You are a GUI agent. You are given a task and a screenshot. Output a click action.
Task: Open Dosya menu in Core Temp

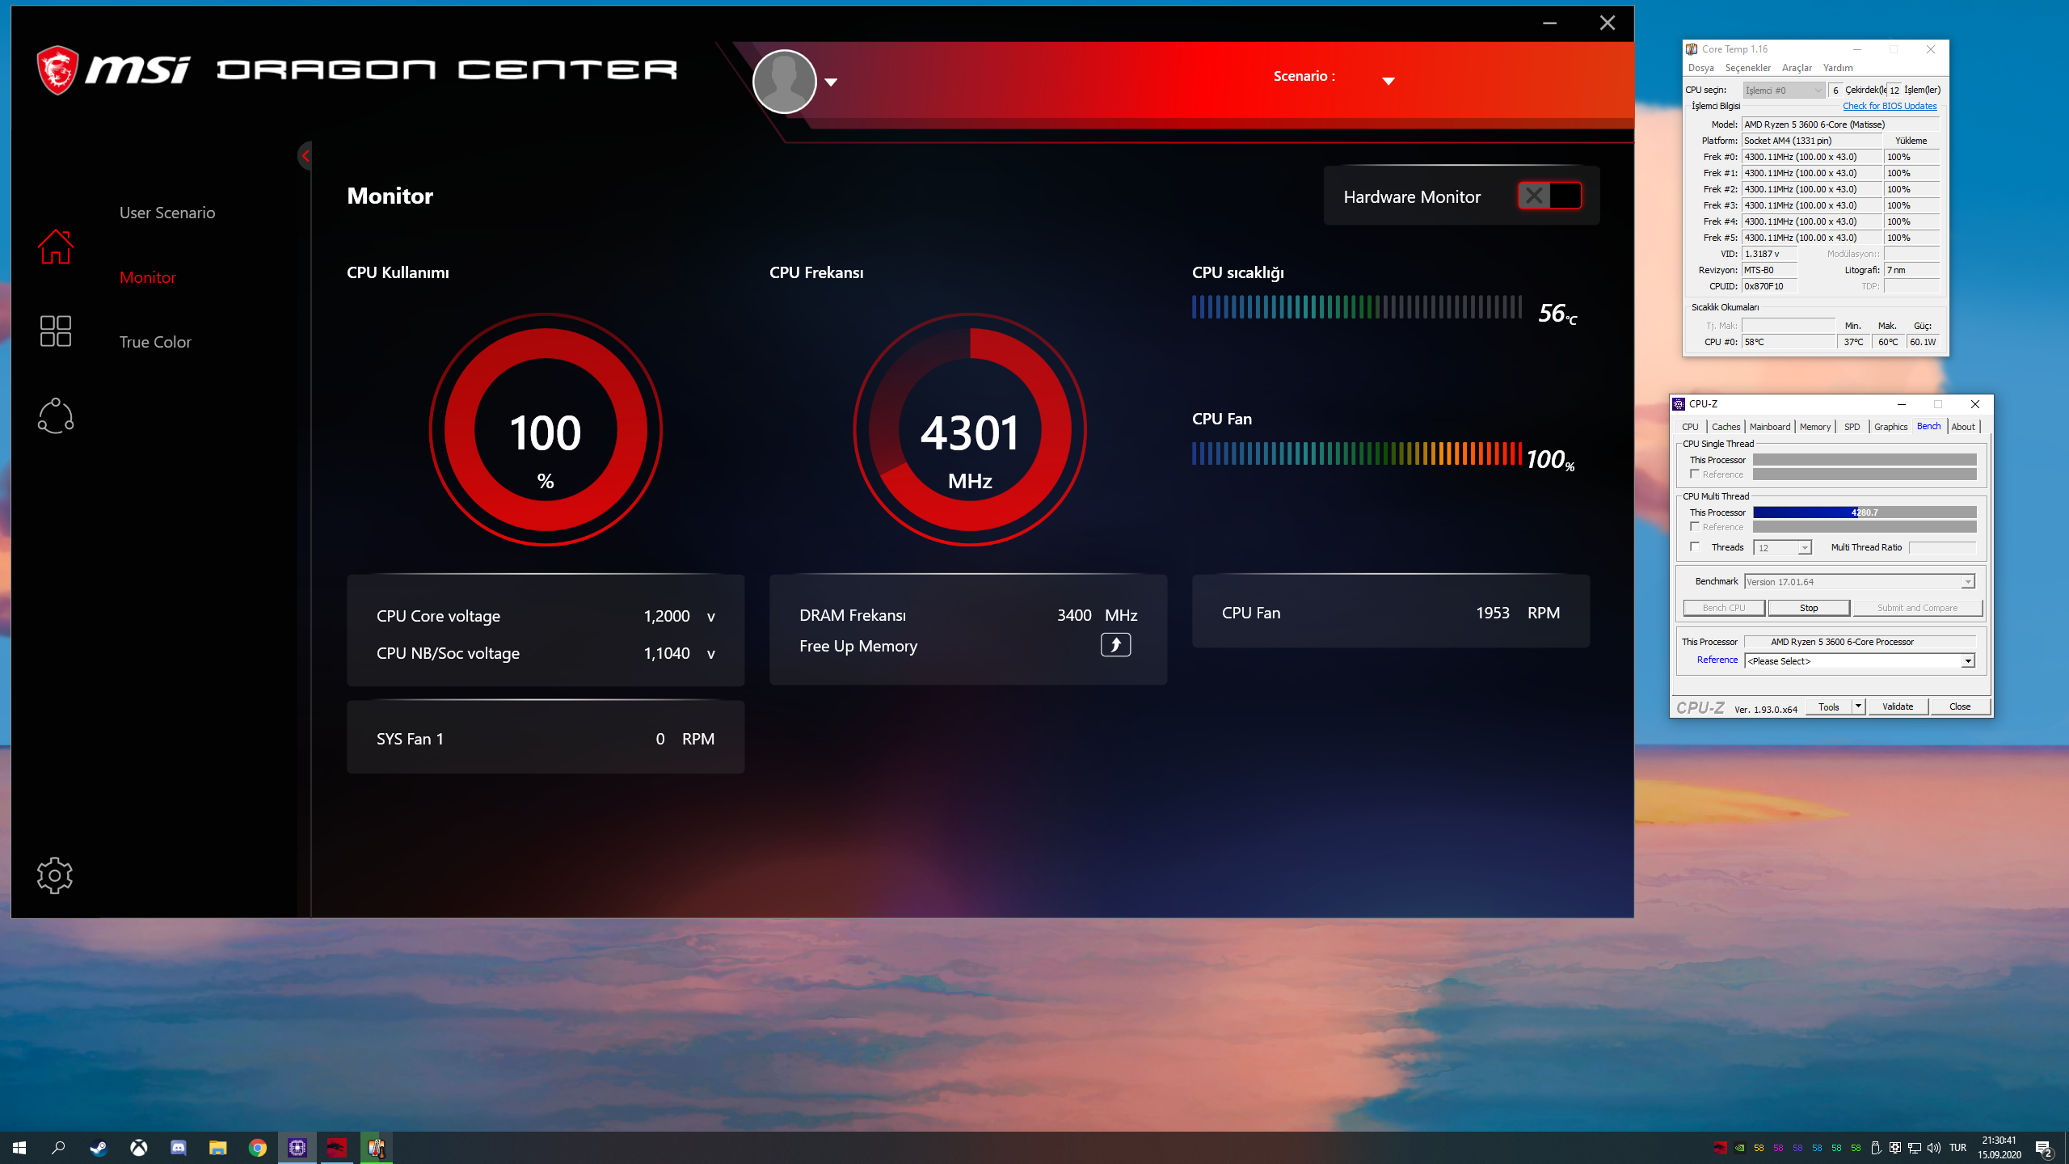pyautogui.click(x=1701, y=68)
